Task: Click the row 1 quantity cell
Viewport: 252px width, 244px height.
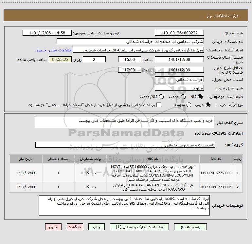Action: (58, 173)
